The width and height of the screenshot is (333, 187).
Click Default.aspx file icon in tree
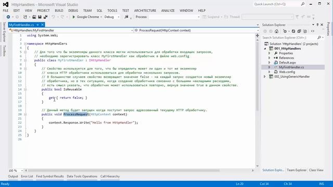pyautogui.click(x=276, y=62)
